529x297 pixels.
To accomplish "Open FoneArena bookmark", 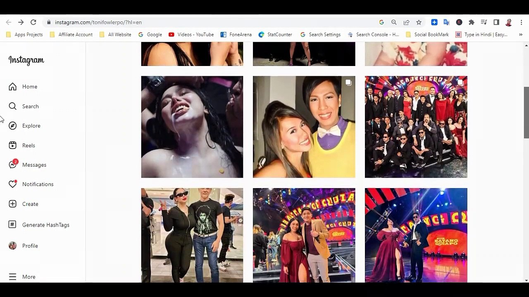I will tap(236, 35).
